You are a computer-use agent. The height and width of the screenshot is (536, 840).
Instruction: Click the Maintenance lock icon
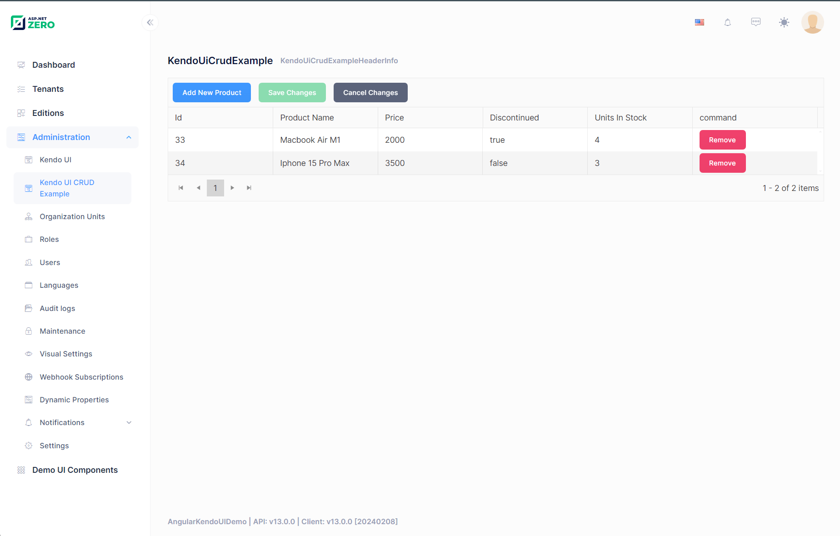(x=29, y=331)
